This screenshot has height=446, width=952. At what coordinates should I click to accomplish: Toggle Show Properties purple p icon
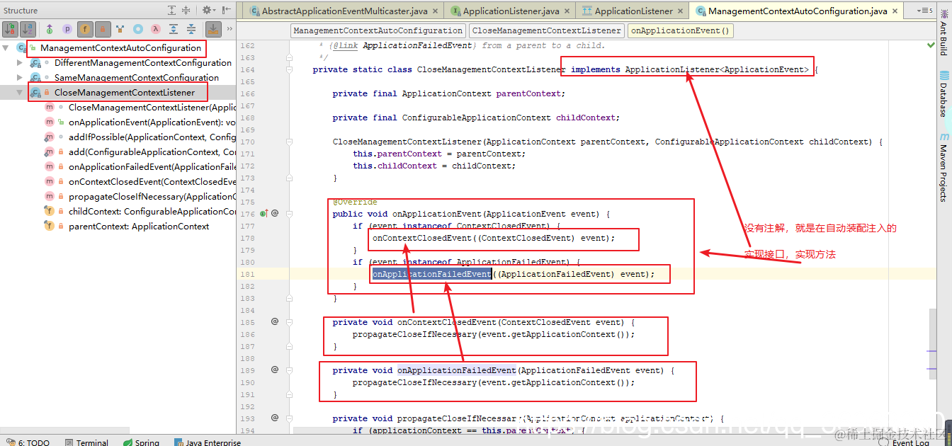pyautogui.click(x=67, y=29)
